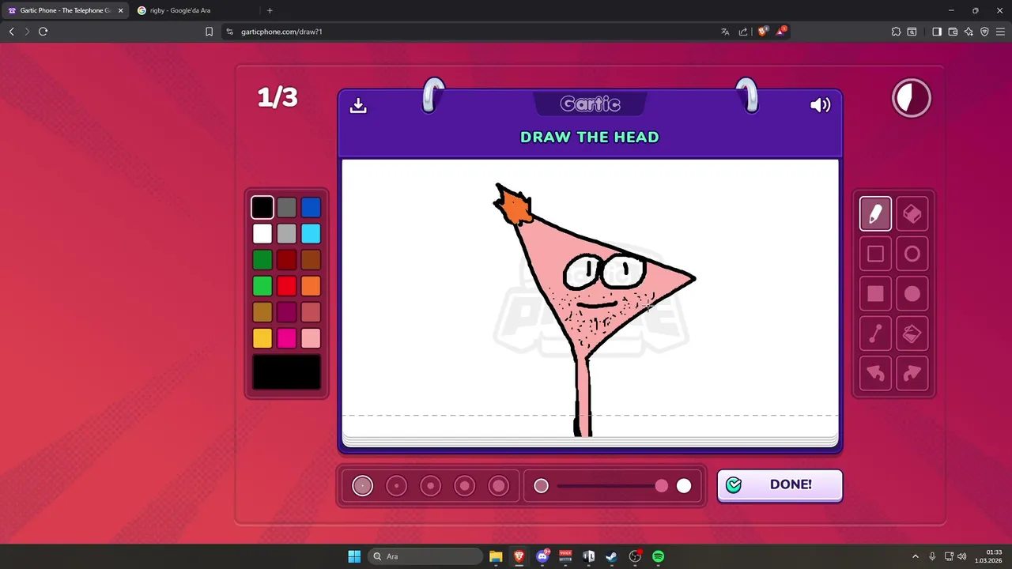Reload the Gartic Phone page
The image size is (1012, 569).
[43, 32]
